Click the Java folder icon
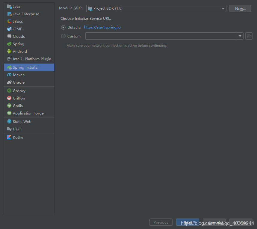Screen dimensions: 257x229 pos(9,7)
